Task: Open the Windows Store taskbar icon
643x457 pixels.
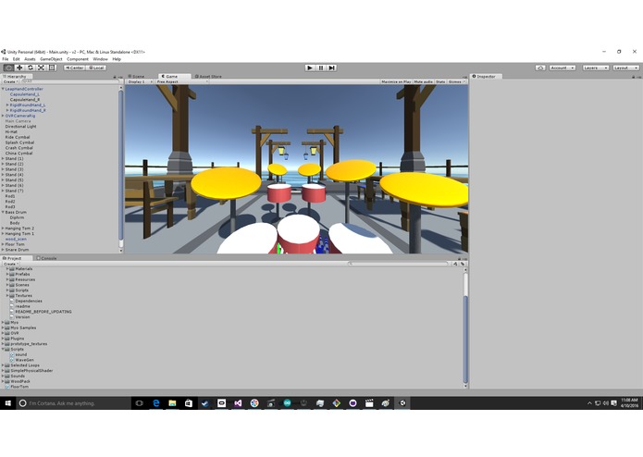Action: click(189, 403)
